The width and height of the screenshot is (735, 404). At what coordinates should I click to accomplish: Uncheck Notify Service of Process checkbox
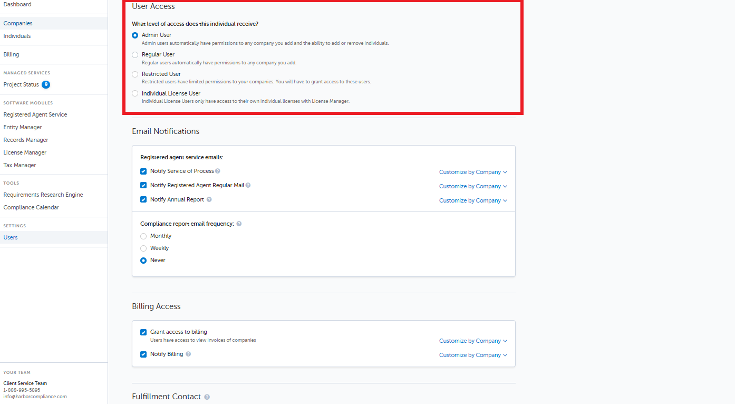click(x=143, y=171)
